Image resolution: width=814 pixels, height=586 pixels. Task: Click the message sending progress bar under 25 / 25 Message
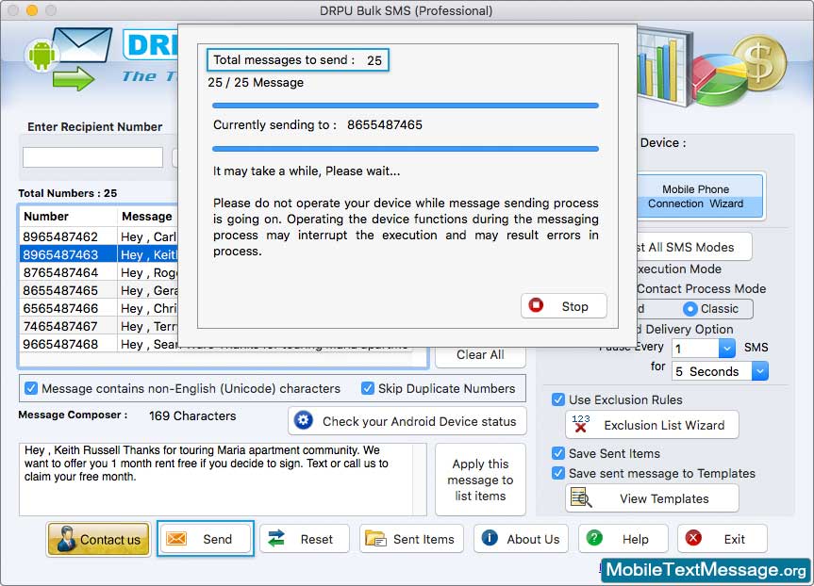406,106
